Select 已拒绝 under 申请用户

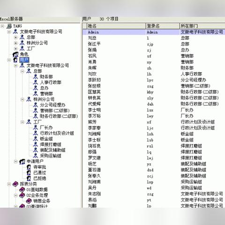(x=40, y=178)
